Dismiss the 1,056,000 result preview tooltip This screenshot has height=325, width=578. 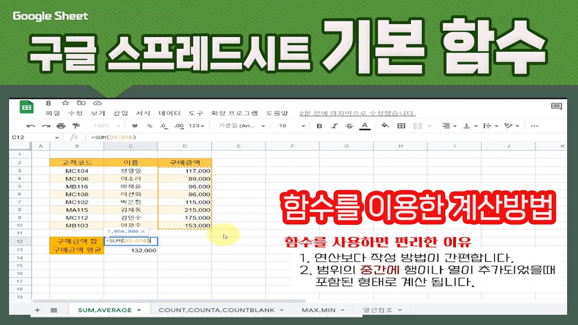(x=143, y=231)
